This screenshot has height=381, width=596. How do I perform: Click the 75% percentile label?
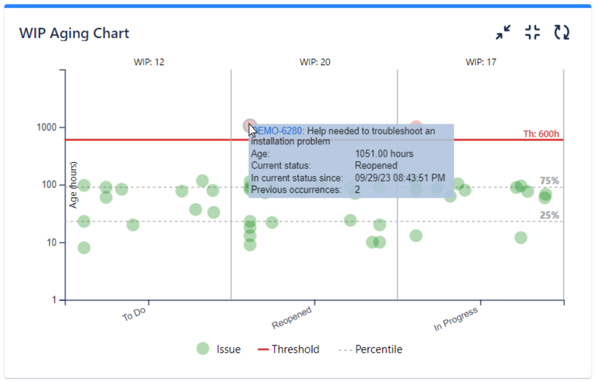point(549,180)
